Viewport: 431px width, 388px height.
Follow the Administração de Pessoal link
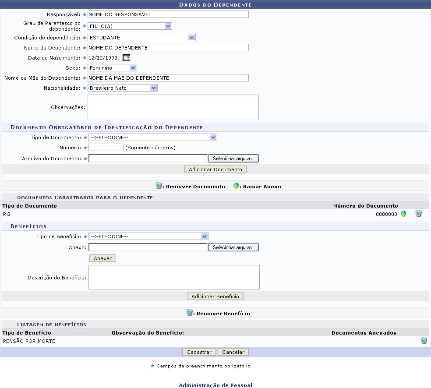pos(215,385)
